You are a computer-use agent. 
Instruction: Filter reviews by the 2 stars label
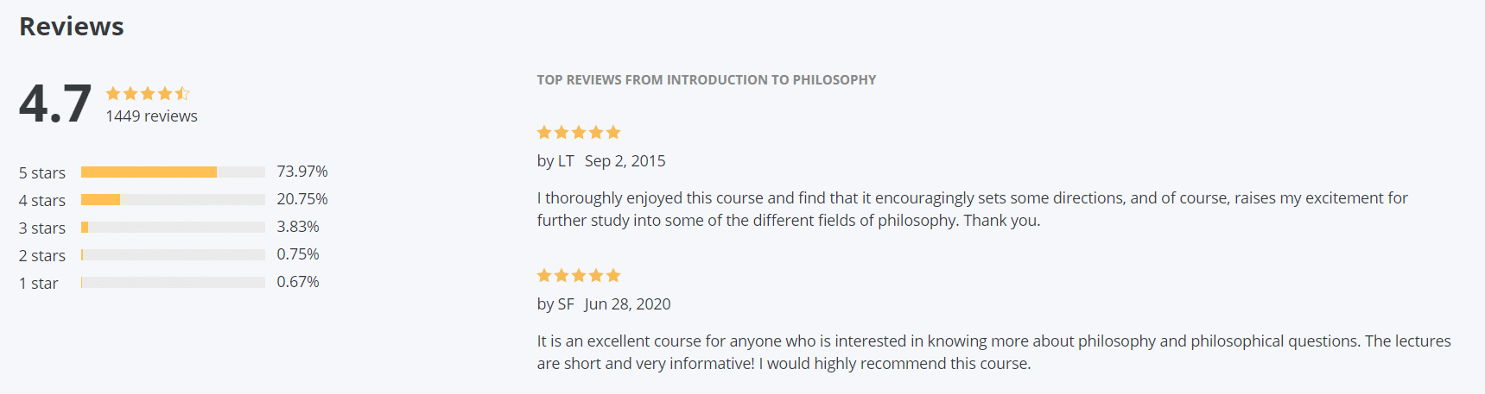coord(42,255)
